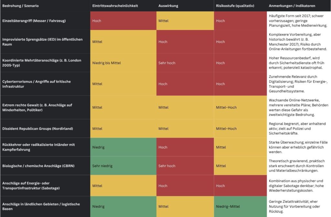Image resolution: width=331 pixels, height=217 pixels.
Task: Click the red 'Hoch' probability cell for Einzeltäterangriff
Action: pyautogui.click(x=97, y=21)
